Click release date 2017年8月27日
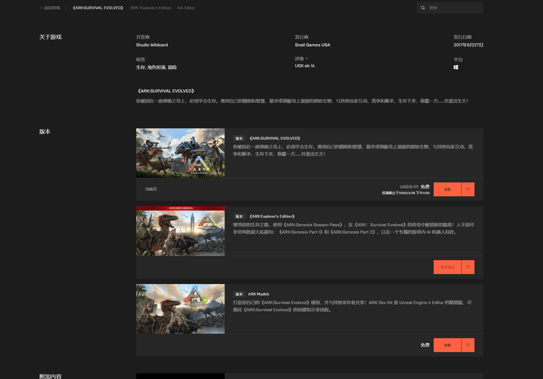 [x=468, y=45]
